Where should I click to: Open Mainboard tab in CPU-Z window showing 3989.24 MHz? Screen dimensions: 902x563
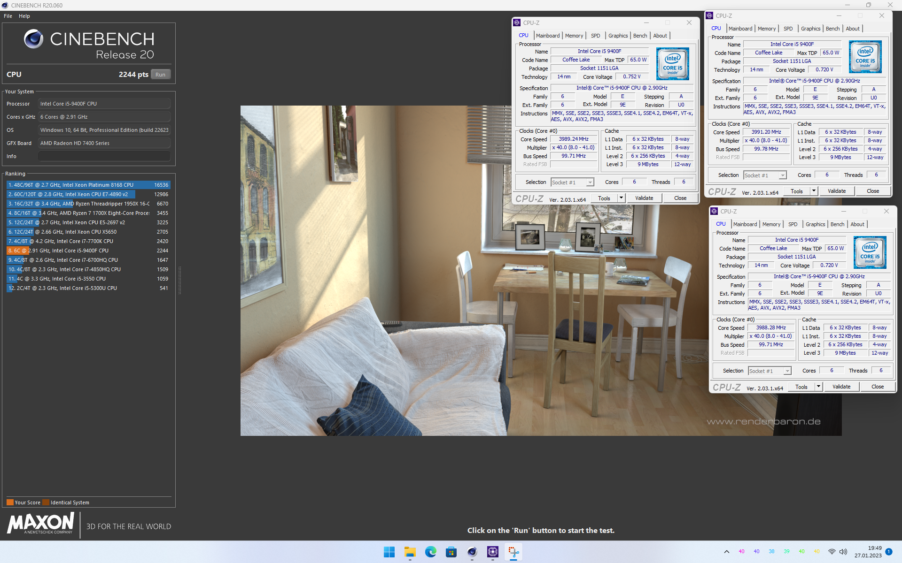548,36
